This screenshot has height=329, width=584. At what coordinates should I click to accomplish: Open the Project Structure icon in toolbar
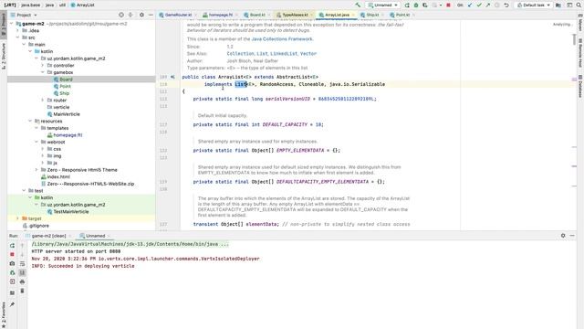coord(558,5)
